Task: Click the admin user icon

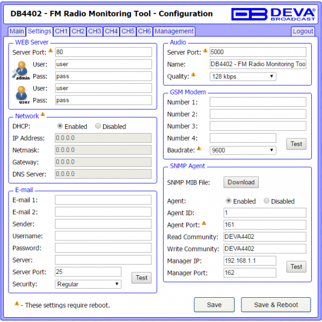Action: tap(21, 70)
